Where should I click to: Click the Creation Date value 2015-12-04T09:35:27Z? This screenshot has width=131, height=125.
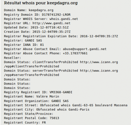(51, 32)
